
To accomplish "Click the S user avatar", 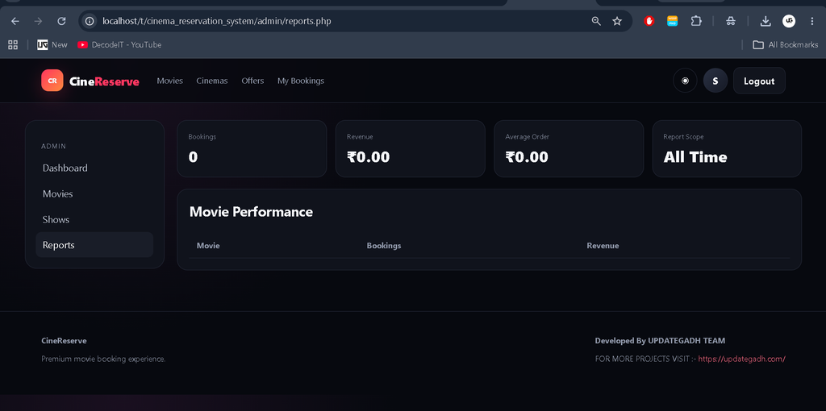I will click(x=715, y=81).
